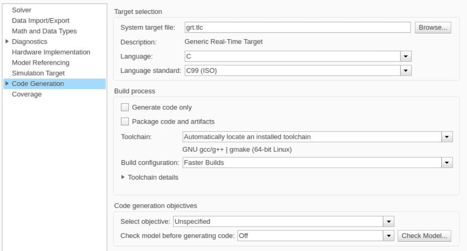Open Math and Data Types pane
The width and height of the screenshot is (467, 251).
(44, 31)
